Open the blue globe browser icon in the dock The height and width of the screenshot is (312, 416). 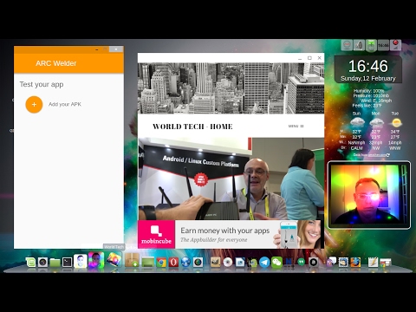[x=185, y=263]
